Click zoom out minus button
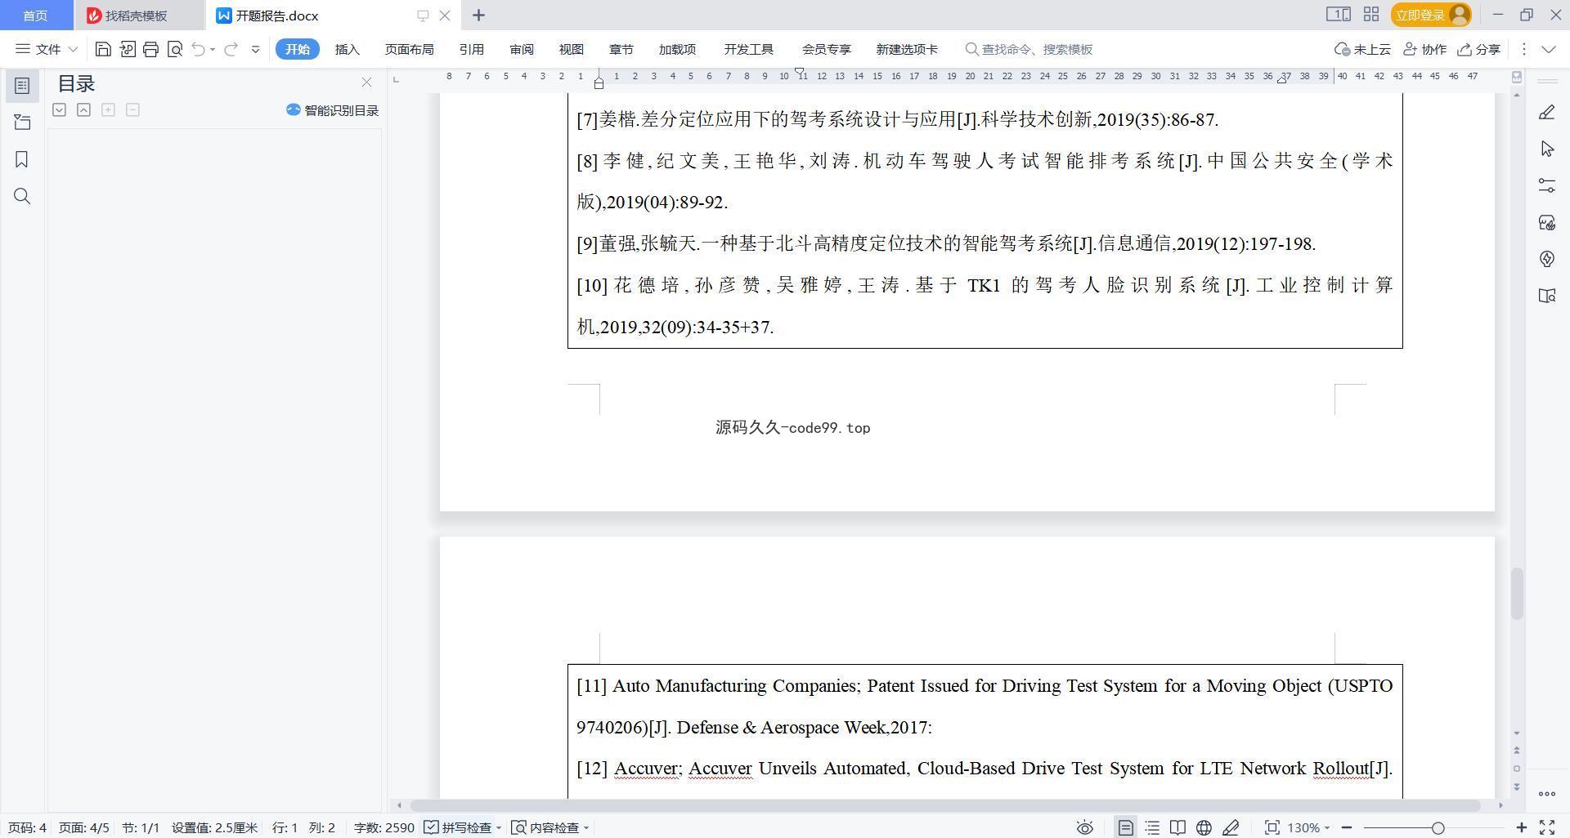This screenshot has width=1570, height=838. (x=1346, y=827)
